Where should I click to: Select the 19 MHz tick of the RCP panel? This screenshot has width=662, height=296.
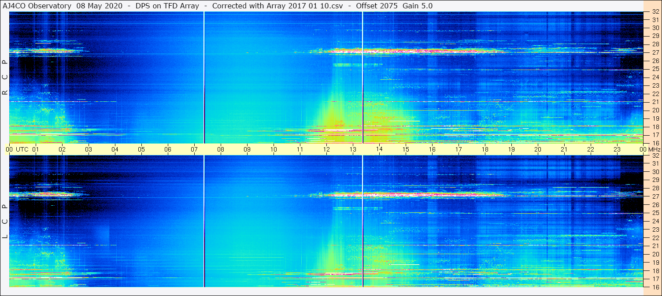[655, 118]
